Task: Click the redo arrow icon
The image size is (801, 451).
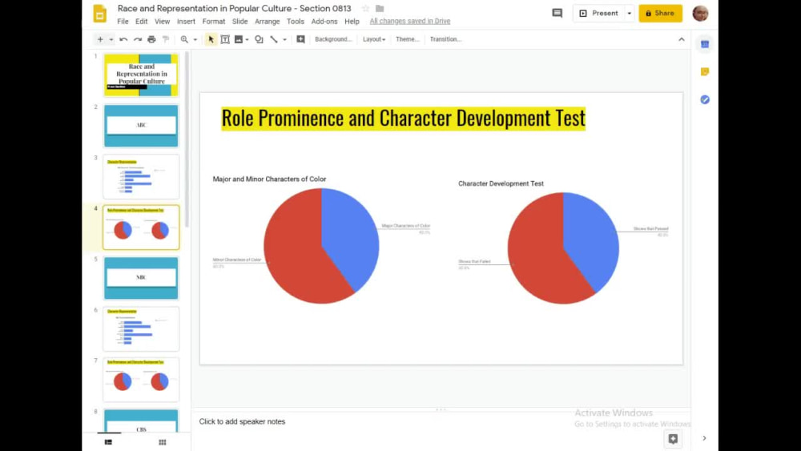Action: 138,39
